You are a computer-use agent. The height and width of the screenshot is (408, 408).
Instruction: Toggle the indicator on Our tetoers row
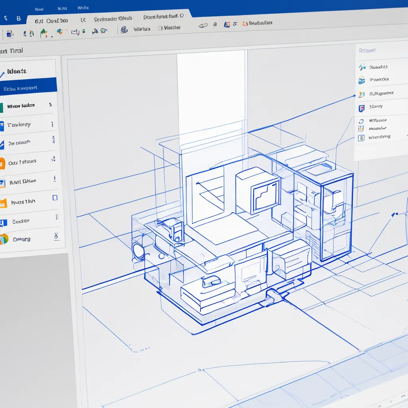(x=53, y=159)
